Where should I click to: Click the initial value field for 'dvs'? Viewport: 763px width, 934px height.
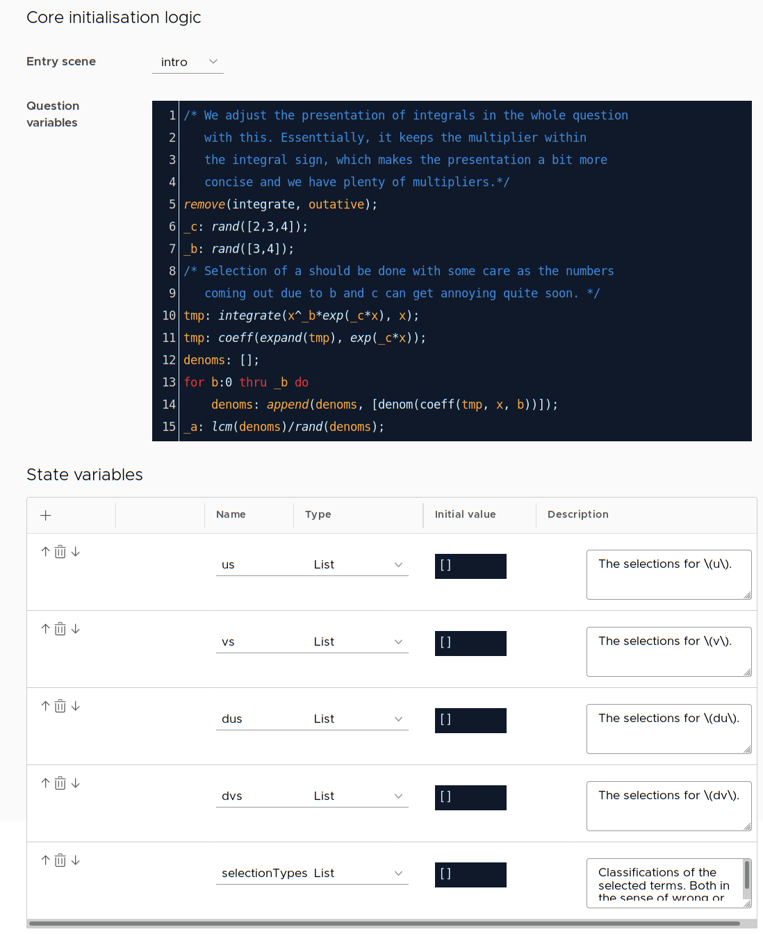click(470, 797)
